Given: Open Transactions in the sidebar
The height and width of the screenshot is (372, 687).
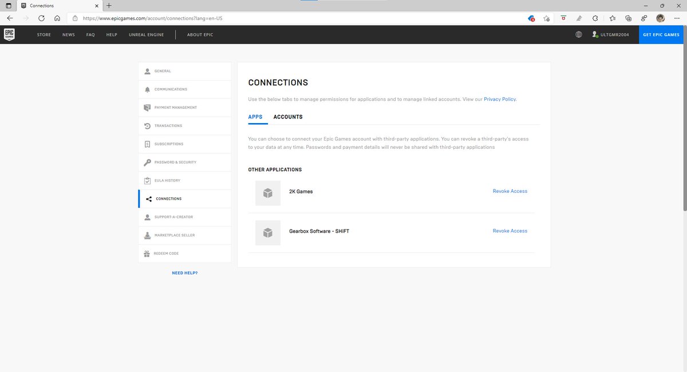Looking at the screenshot, I should [x=185, y=126].
